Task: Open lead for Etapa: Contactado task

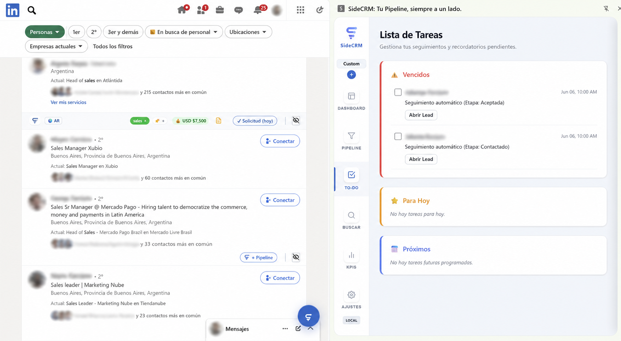Action: pos(421,159)
